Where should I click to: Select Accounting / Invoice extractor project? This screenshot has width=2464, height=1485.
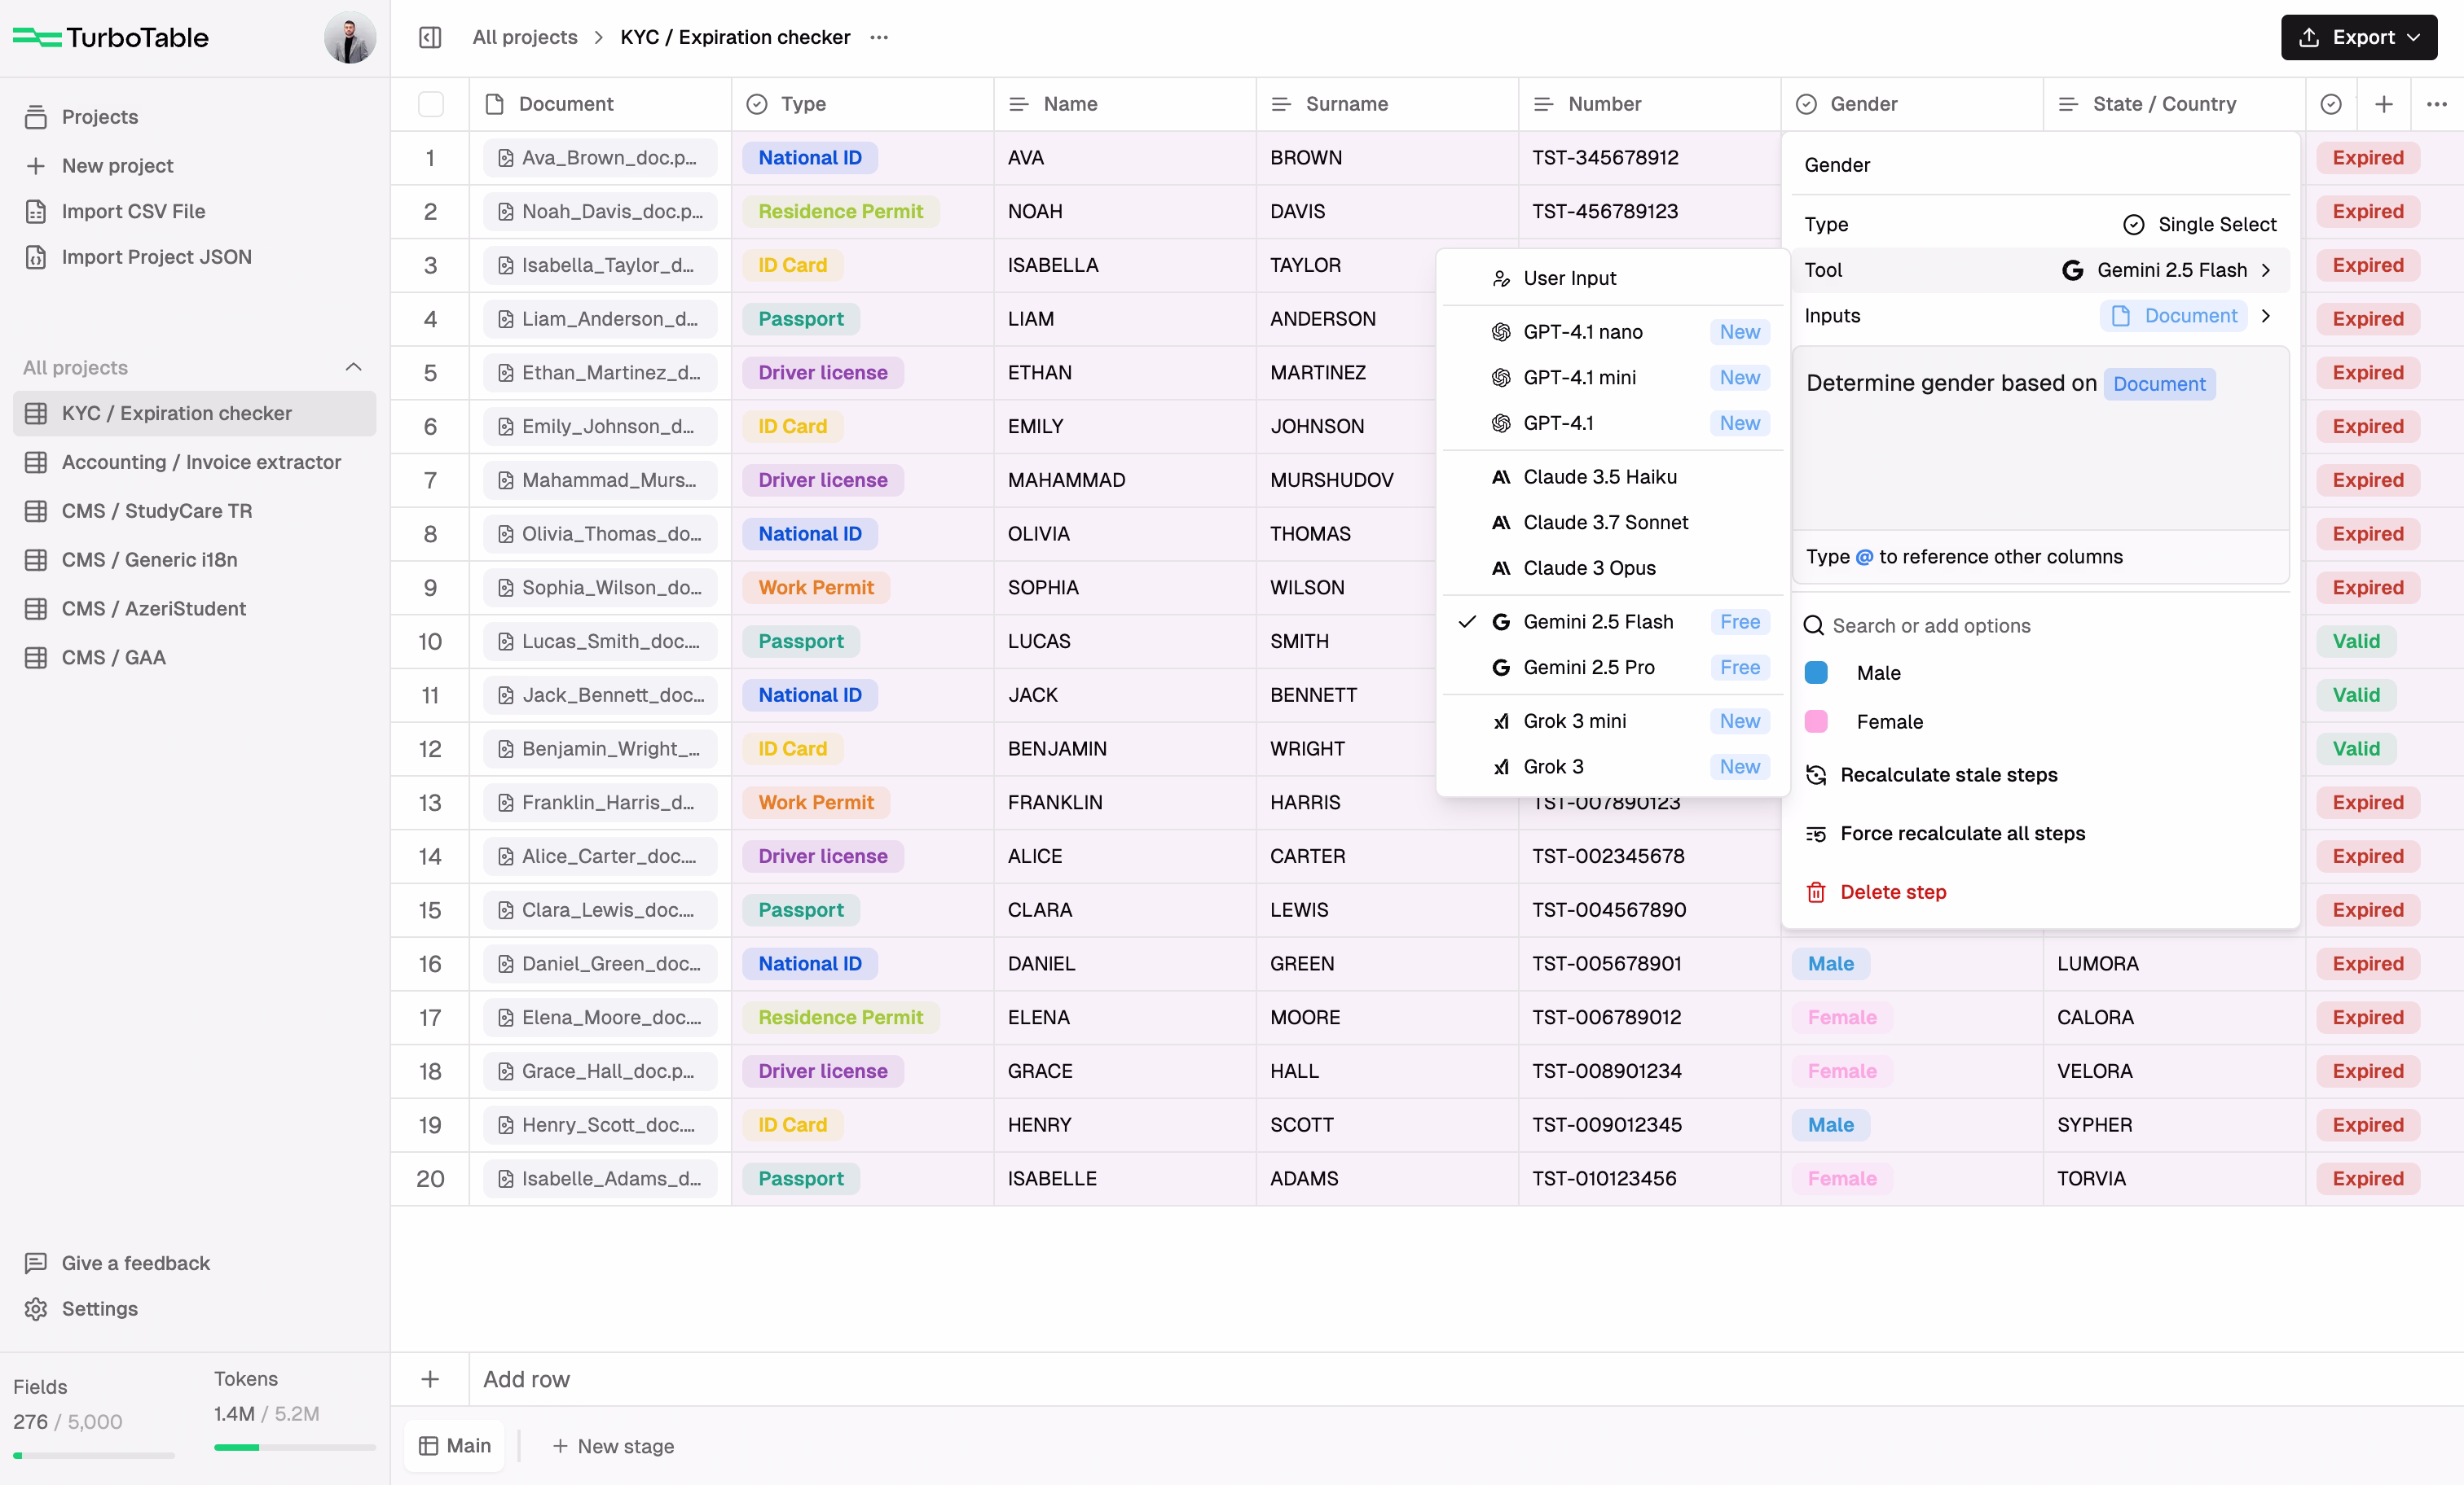195,462
